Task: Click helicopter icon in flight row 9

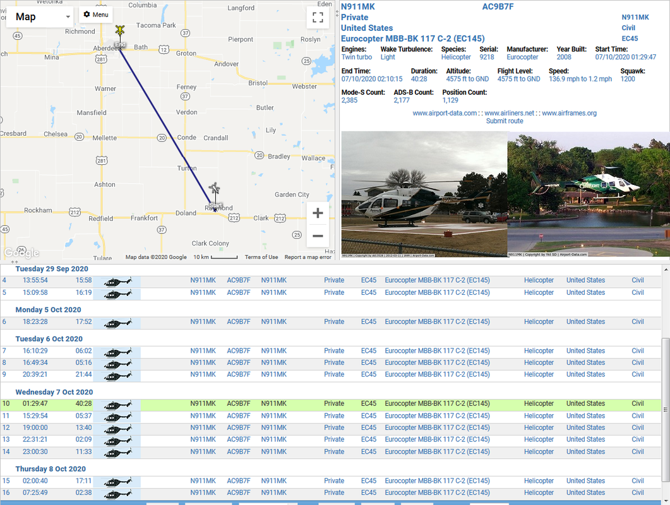Action: (117, 376)
